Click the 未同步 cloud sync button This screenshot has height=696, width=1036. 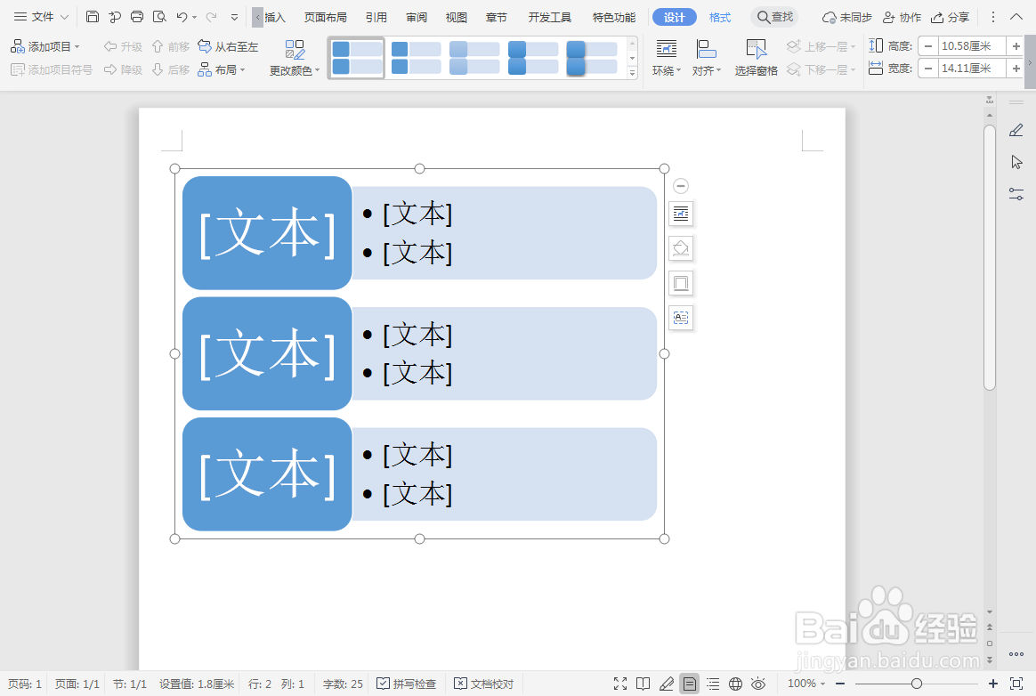pos(846,17)
